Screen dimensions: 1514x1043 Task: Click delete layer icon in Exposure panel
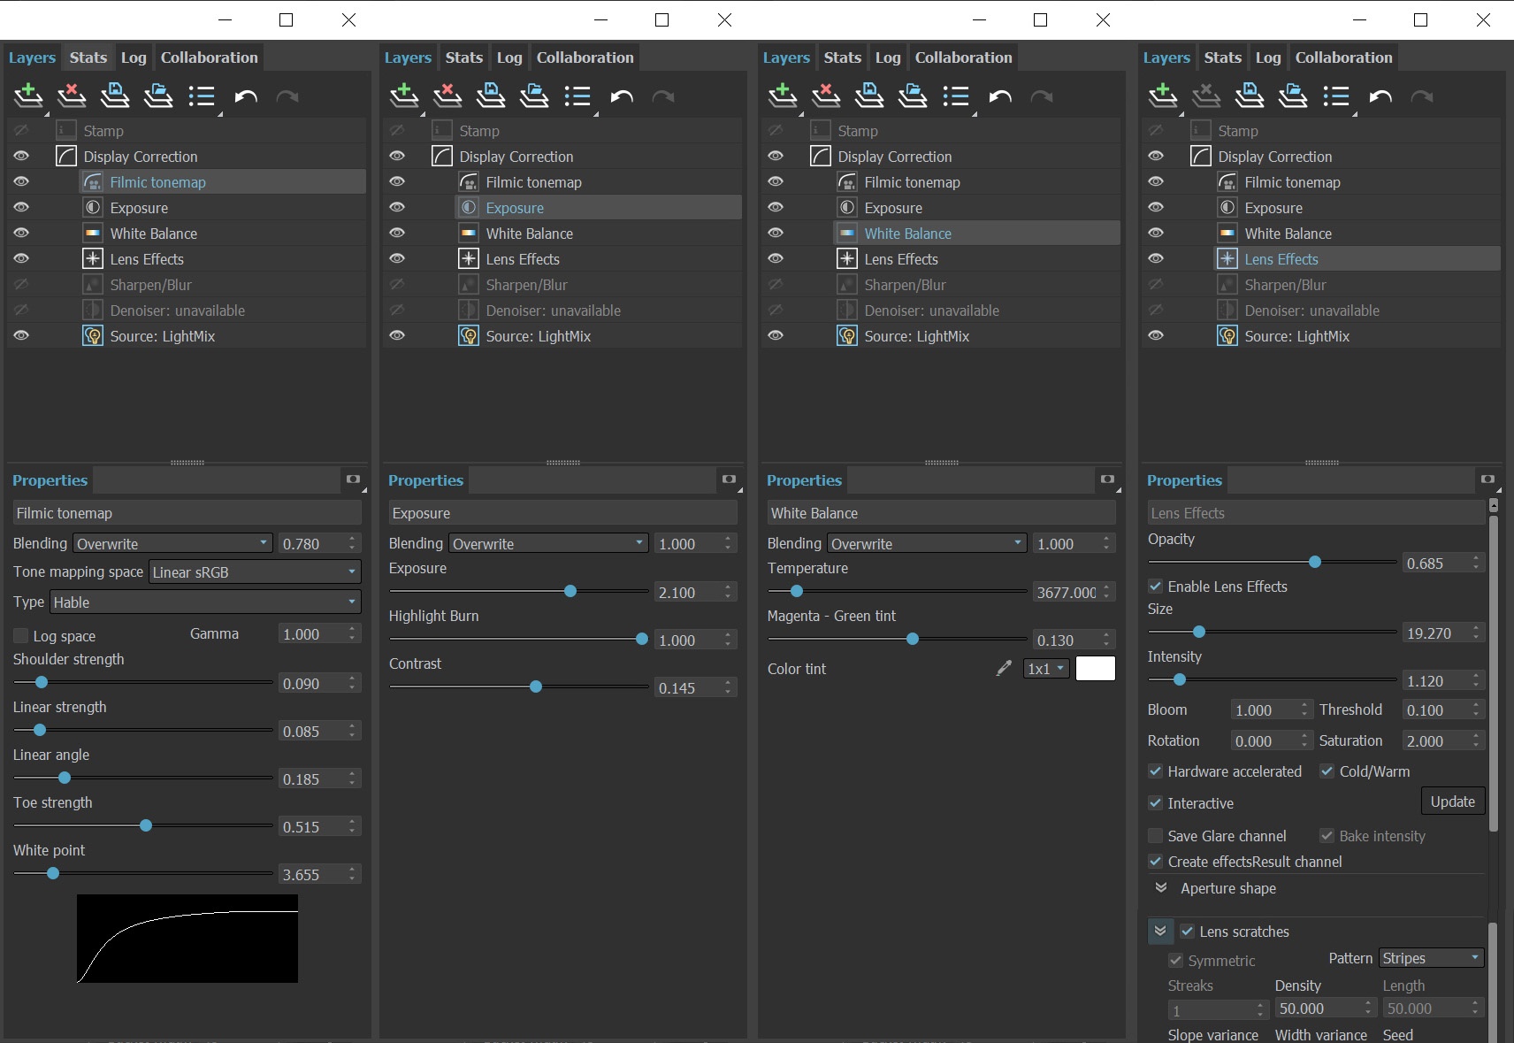(x=447, y=95)
